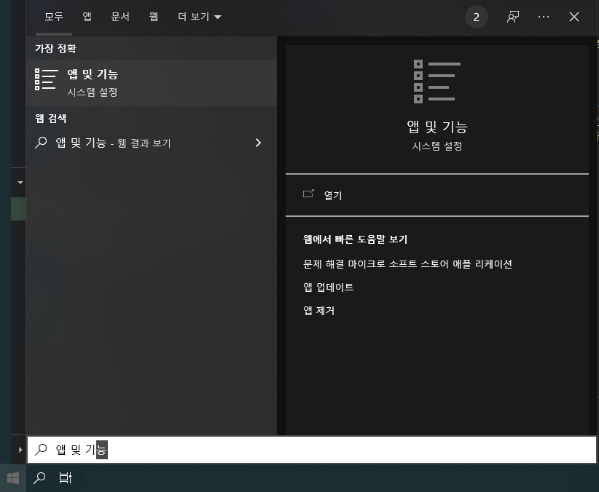Close the search panel

point(573,17)
